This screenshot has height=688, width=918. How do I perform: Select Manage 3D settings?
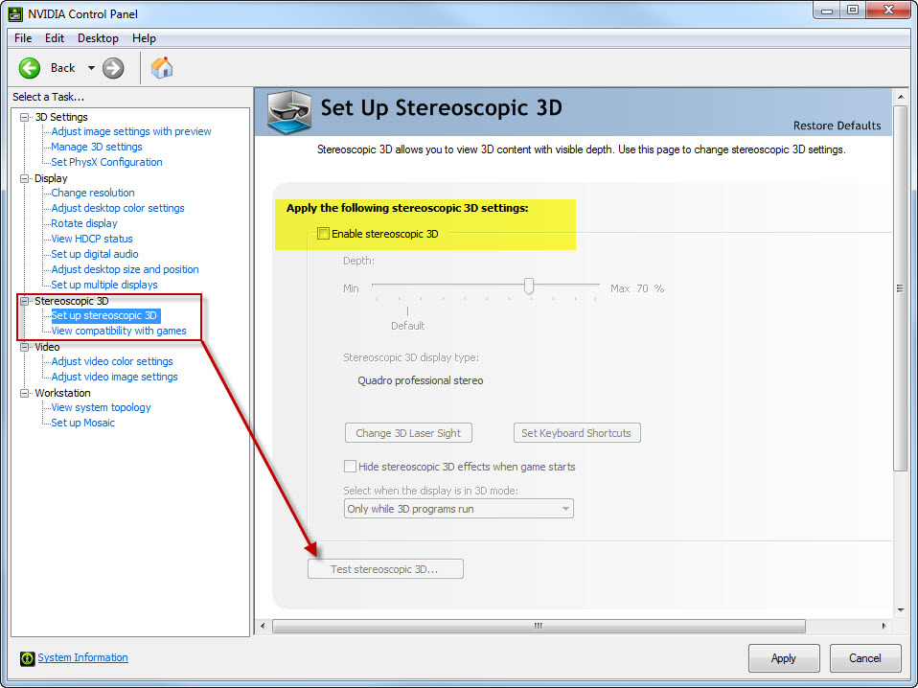[97, 147]
